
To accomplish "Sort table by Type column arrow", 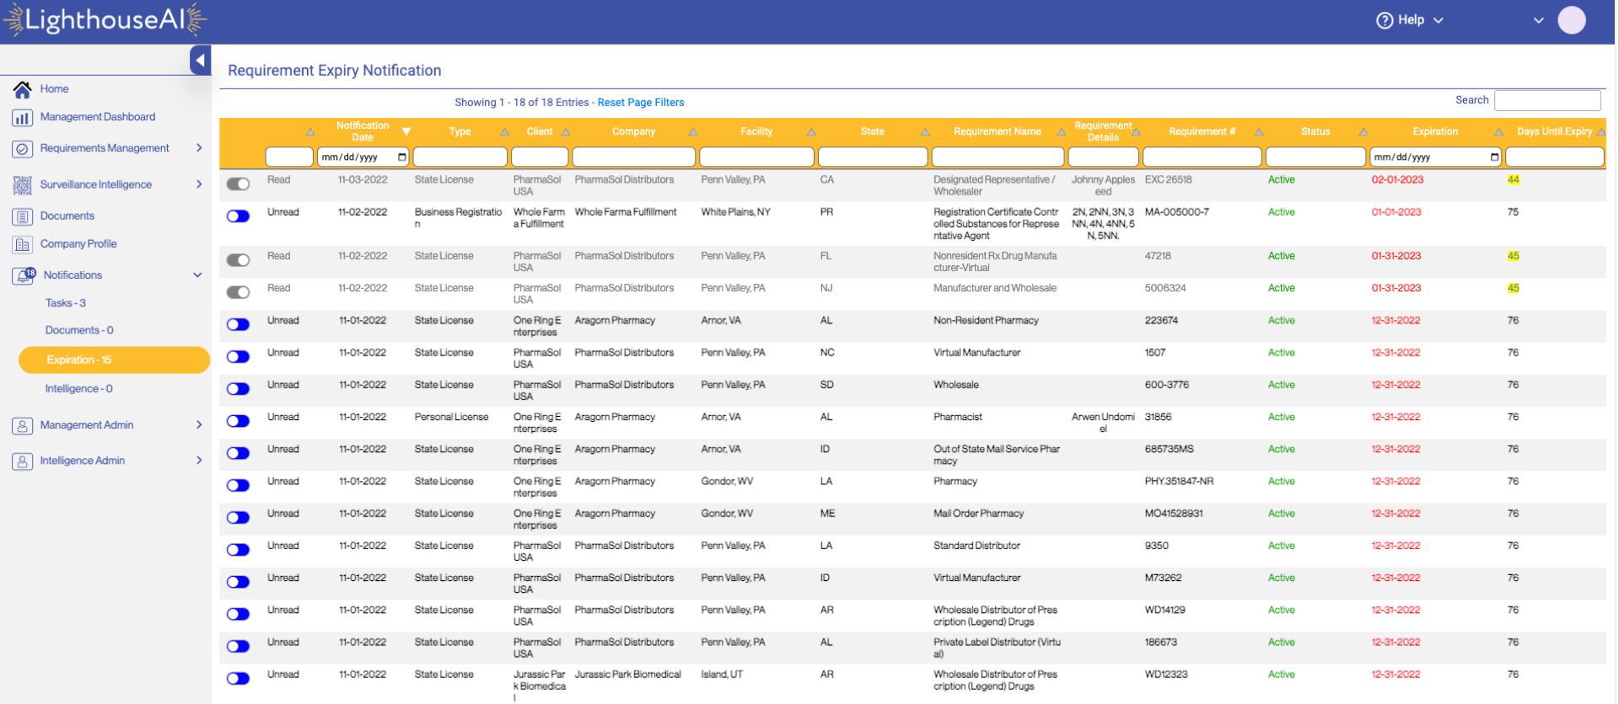I will pyautogui.click(x=504, y=132).
